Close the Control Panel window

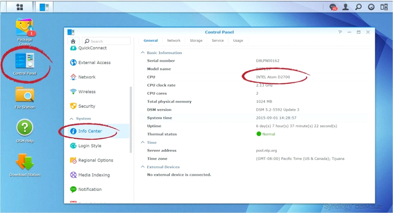[368, 32]
